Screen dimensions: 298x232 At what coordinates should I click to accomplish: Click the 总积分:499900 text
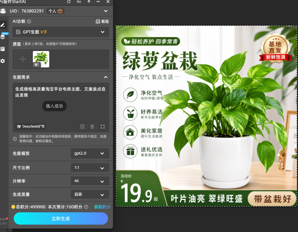(x=31, y=207)
